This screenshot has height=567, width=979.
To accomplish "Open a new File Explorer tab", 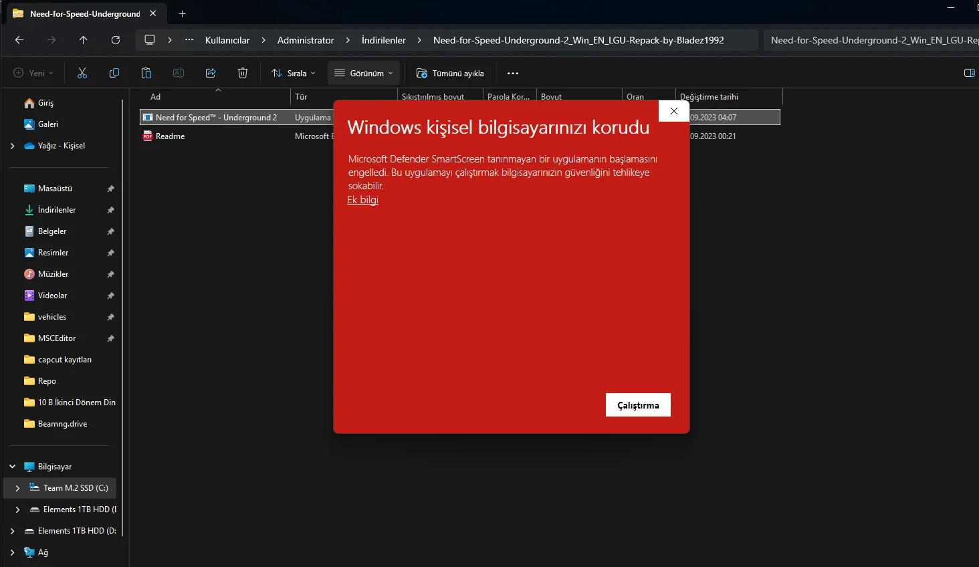I will 182,13.
